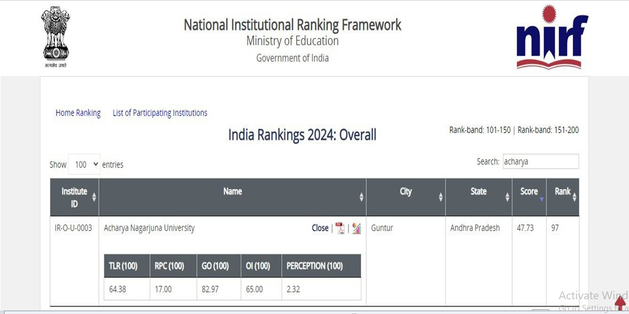Go to Home Ranking

tap(78, 113)
